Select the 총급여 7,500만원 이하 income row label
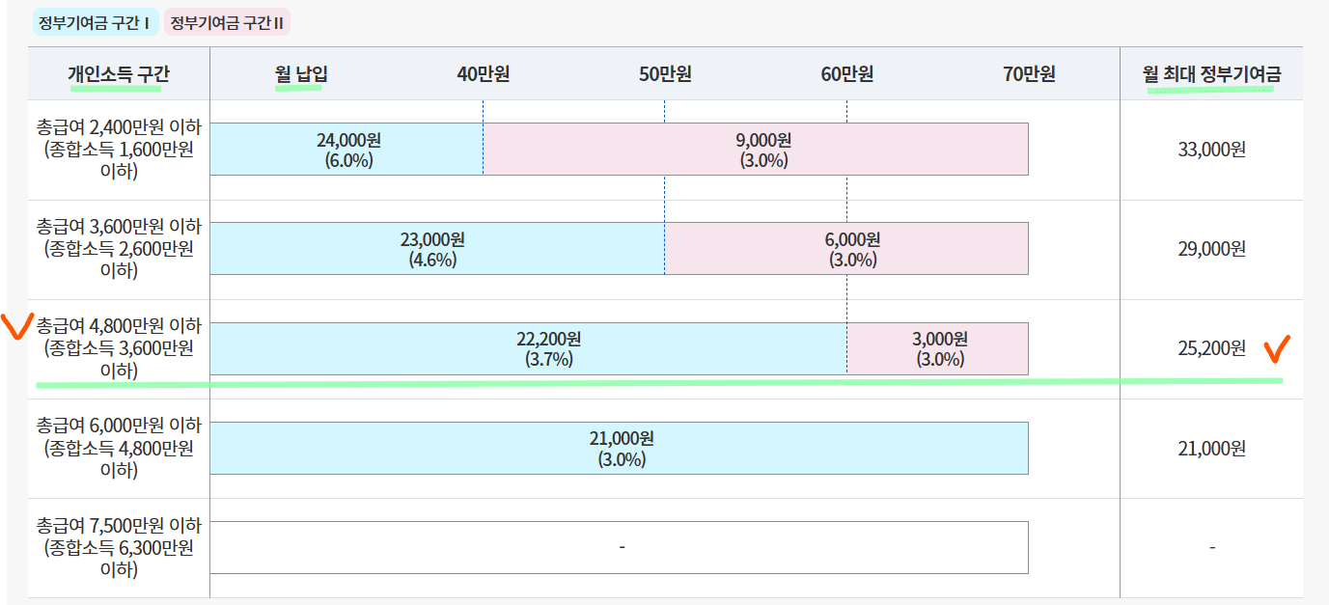Viewport: 1329px width, 605px height. pyautogui.click(x=119, y=547)
